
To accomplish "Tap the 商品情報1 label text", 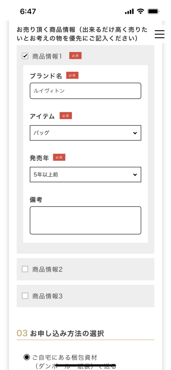I will (x=47, y=56).
